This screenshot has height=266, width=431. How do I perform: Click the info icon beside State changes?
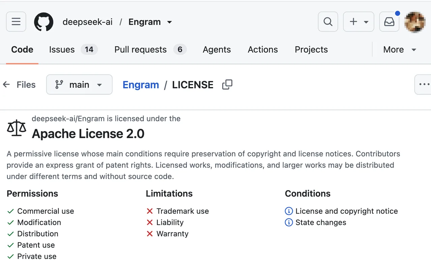pos(289,223)
